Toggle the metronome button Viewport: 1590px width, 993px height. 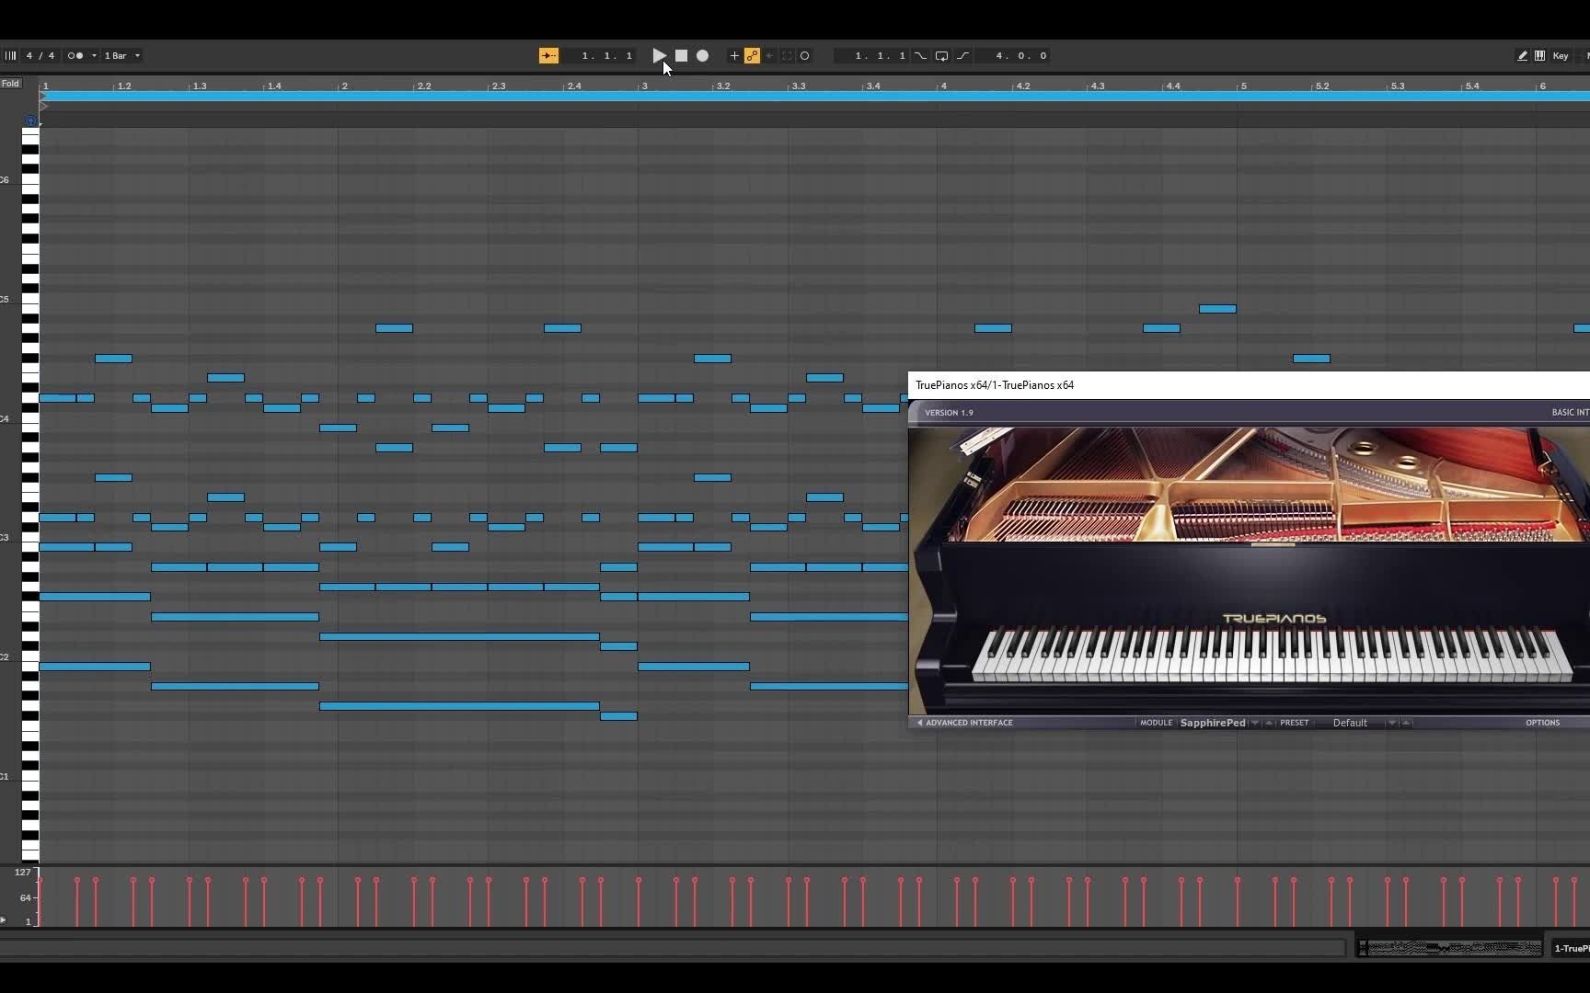[x=75, y=55]
